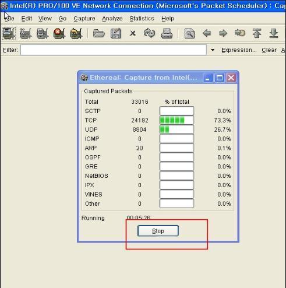Viewport: 286px width, 288px height.
Task: Restart the running capture toolbar icon
Action: tap(76, 33)
